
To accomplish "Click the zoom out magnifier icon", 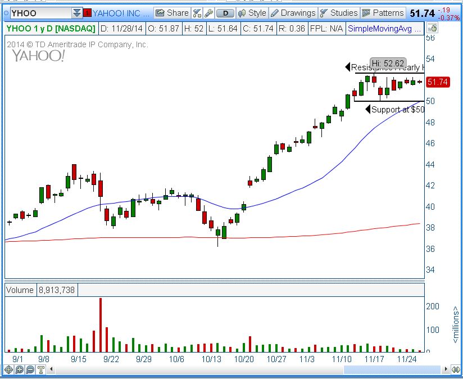I will point(30,369).
